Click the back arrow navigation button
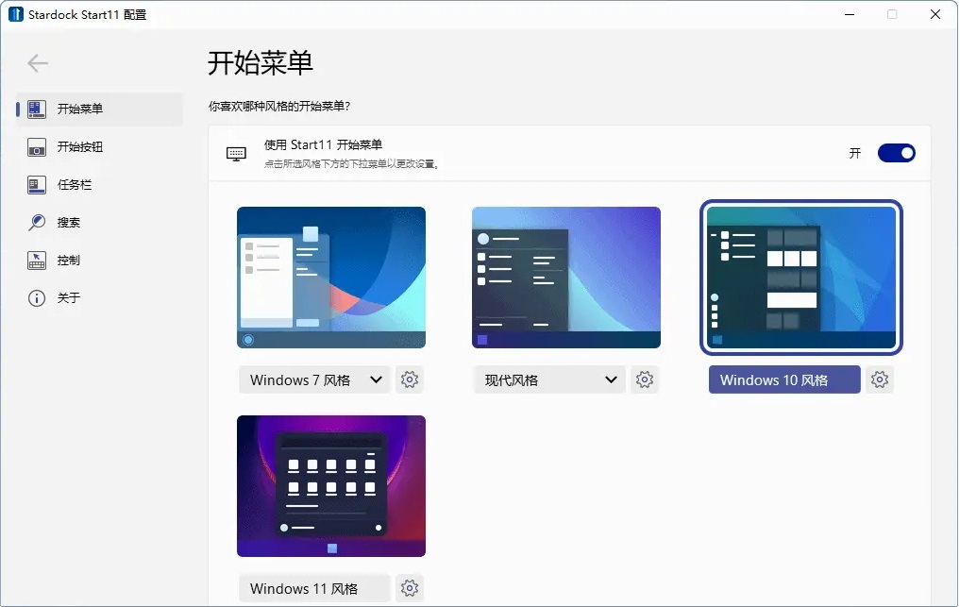The height and width of the screenshot is (607, 960). (x=37, y=62)
